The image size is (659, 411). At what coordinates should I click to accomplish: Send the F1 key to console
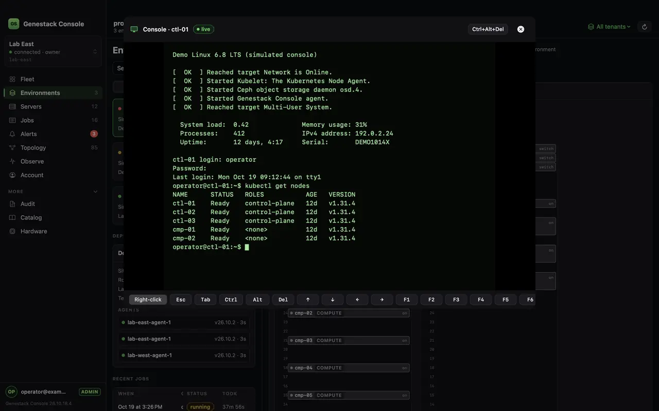[407, 300]
